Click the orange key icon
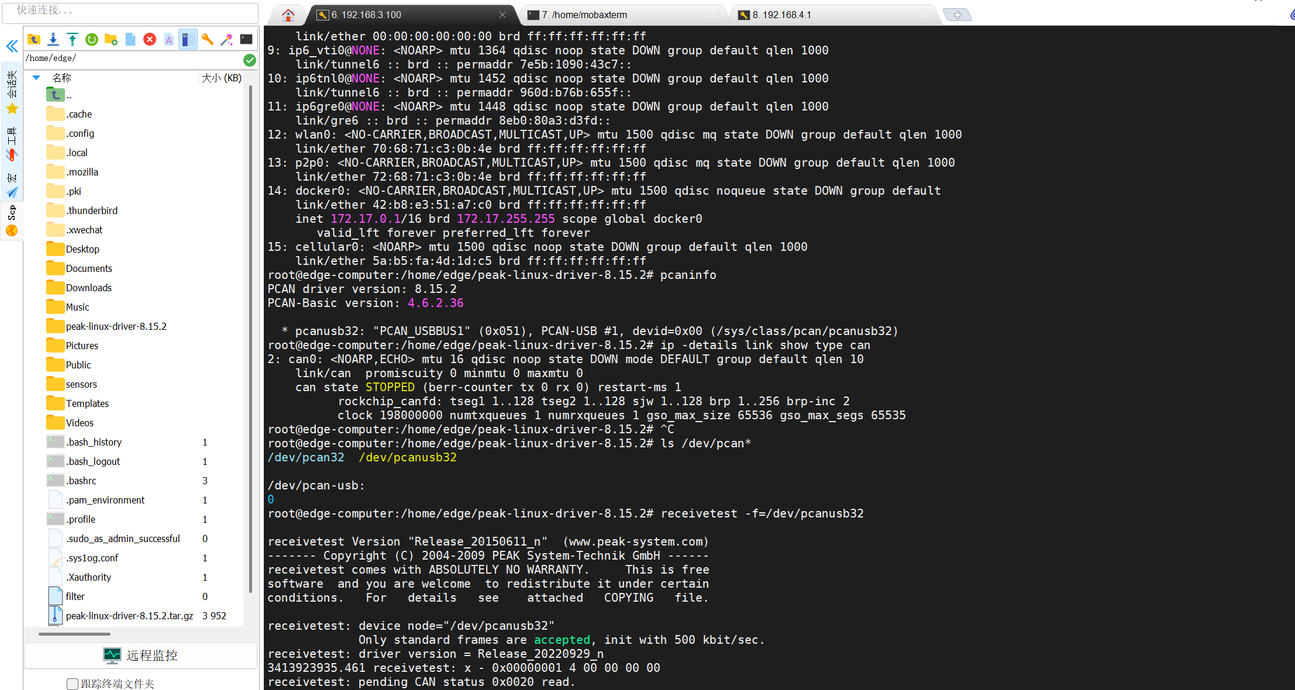Screen dimensions: 1295x690 [207, 39]
